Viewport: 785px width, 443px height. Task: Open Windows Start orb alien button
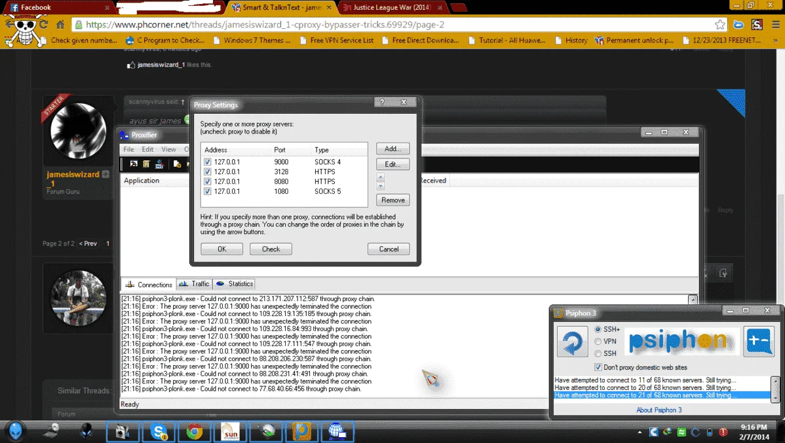click(x=16, y=431)
